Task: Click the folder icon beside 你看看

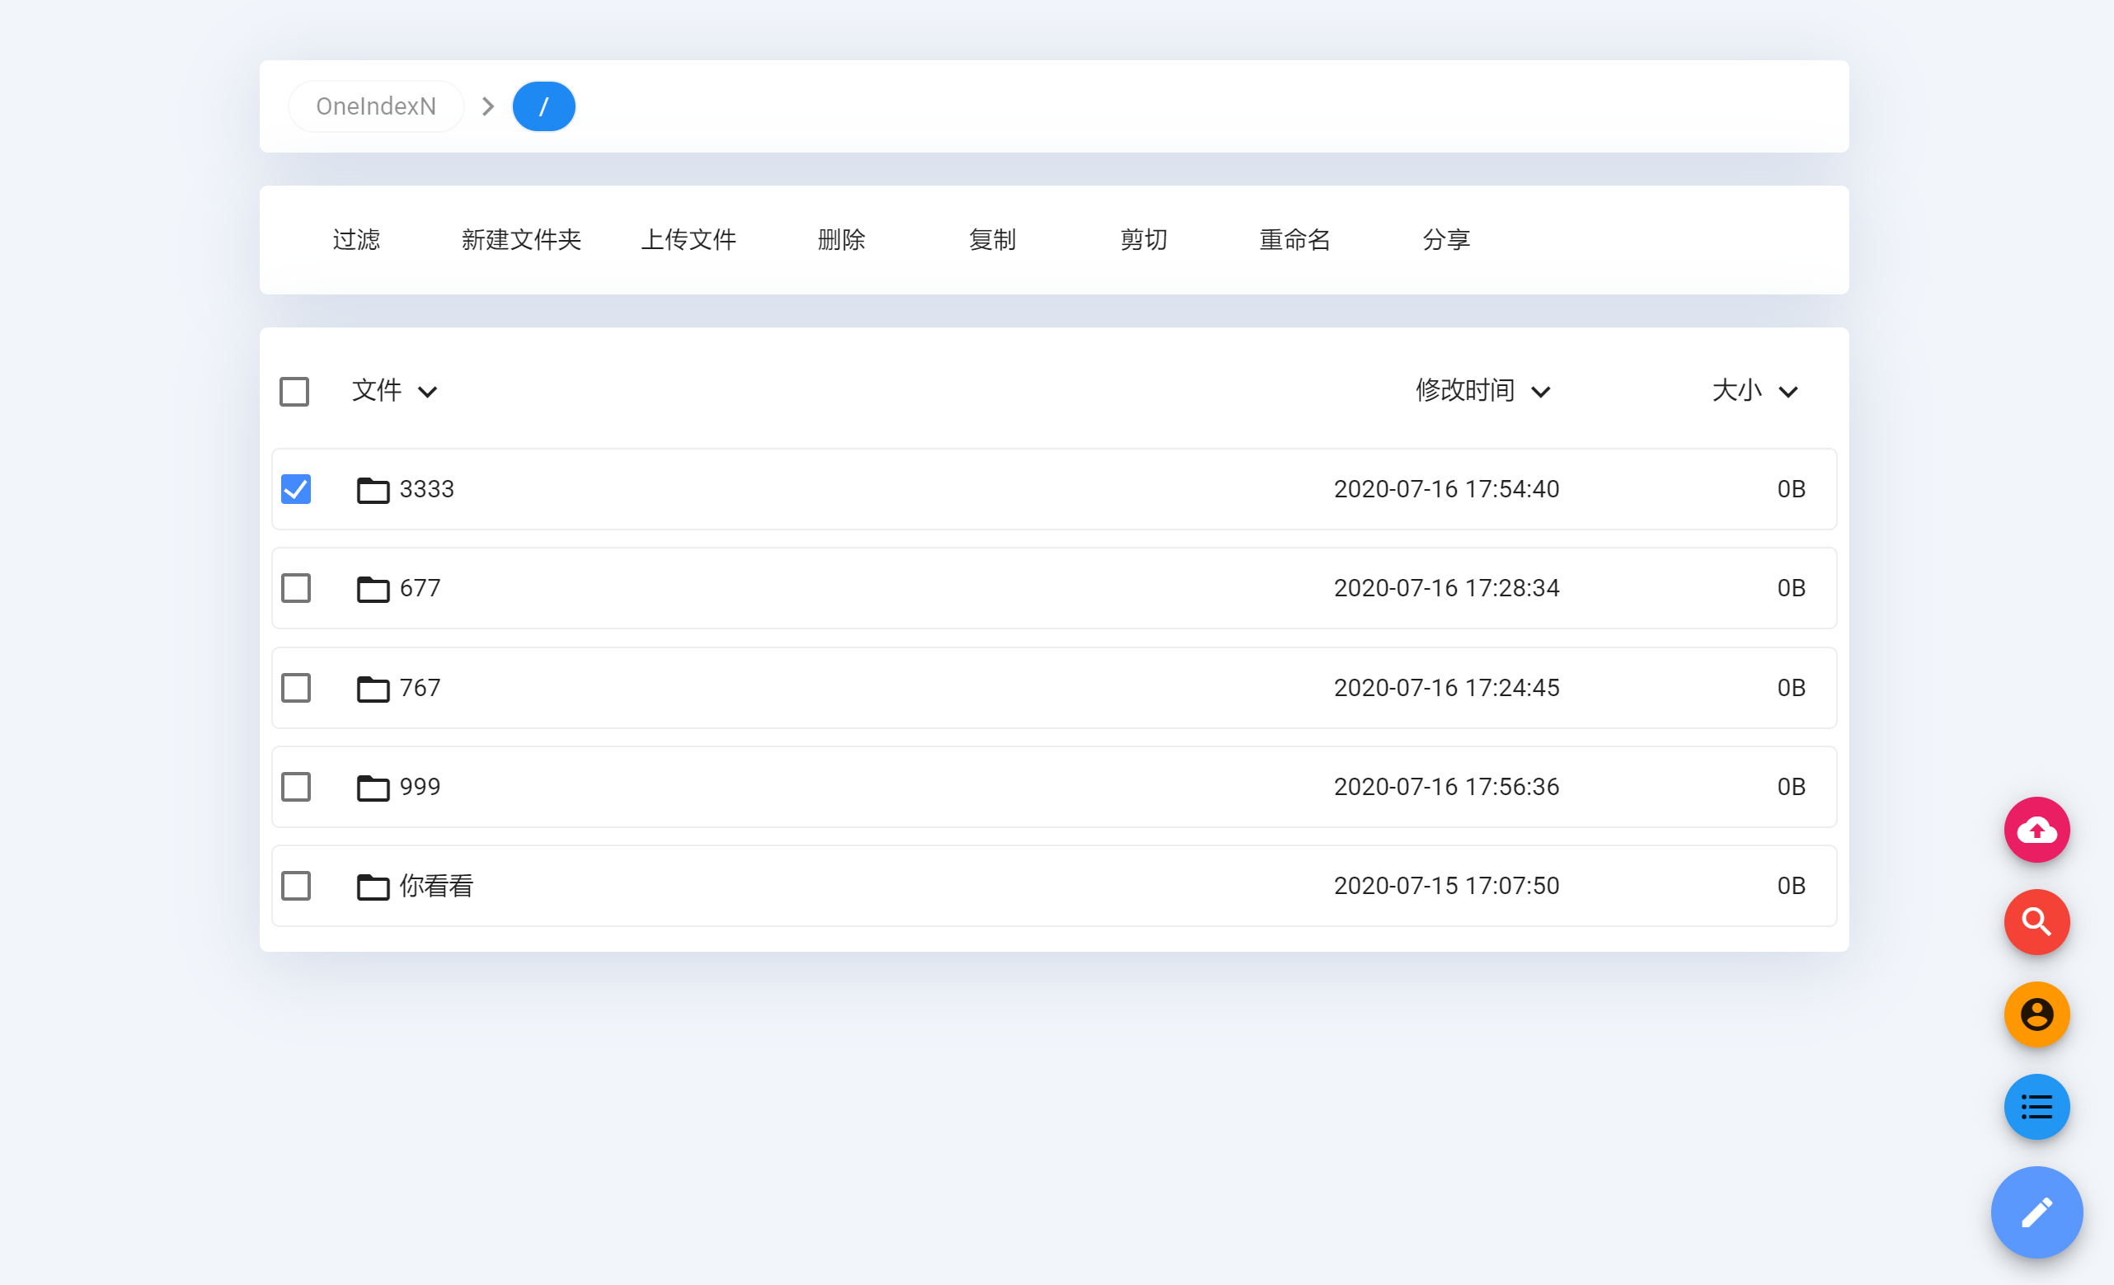Action: [373, 887]
